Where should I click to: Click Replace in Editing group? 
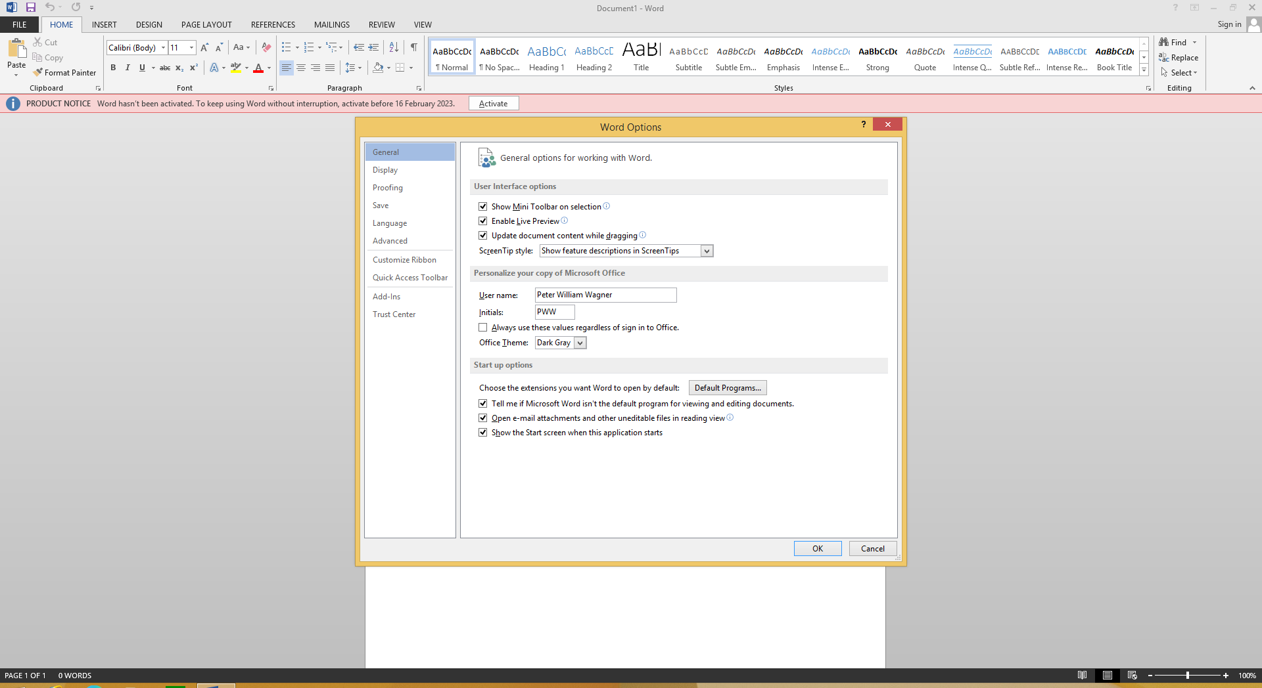[1179, 58]
